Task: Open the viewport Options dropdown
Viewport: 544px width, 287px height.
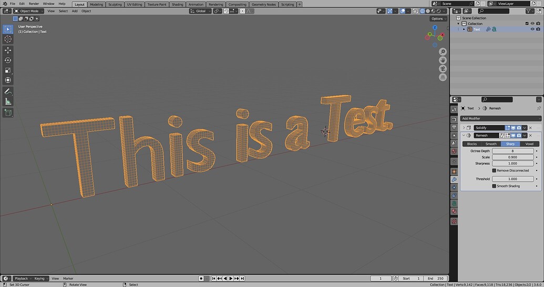Action: [x=438, y=19]
